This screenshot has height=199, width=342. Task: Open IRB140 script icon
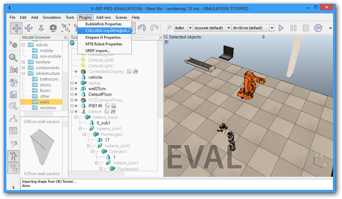(x=107, y=106)
